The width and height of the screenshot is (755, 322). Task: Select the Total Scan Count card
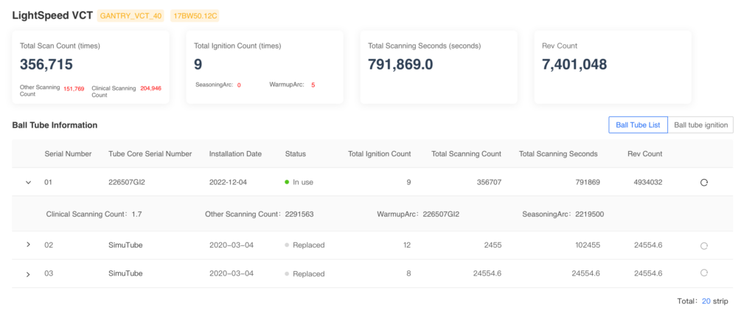(x=91, y=67)
